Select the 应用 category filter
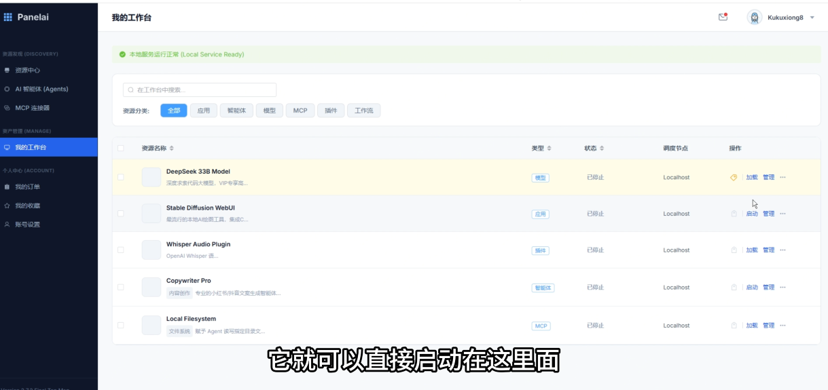 204,111
